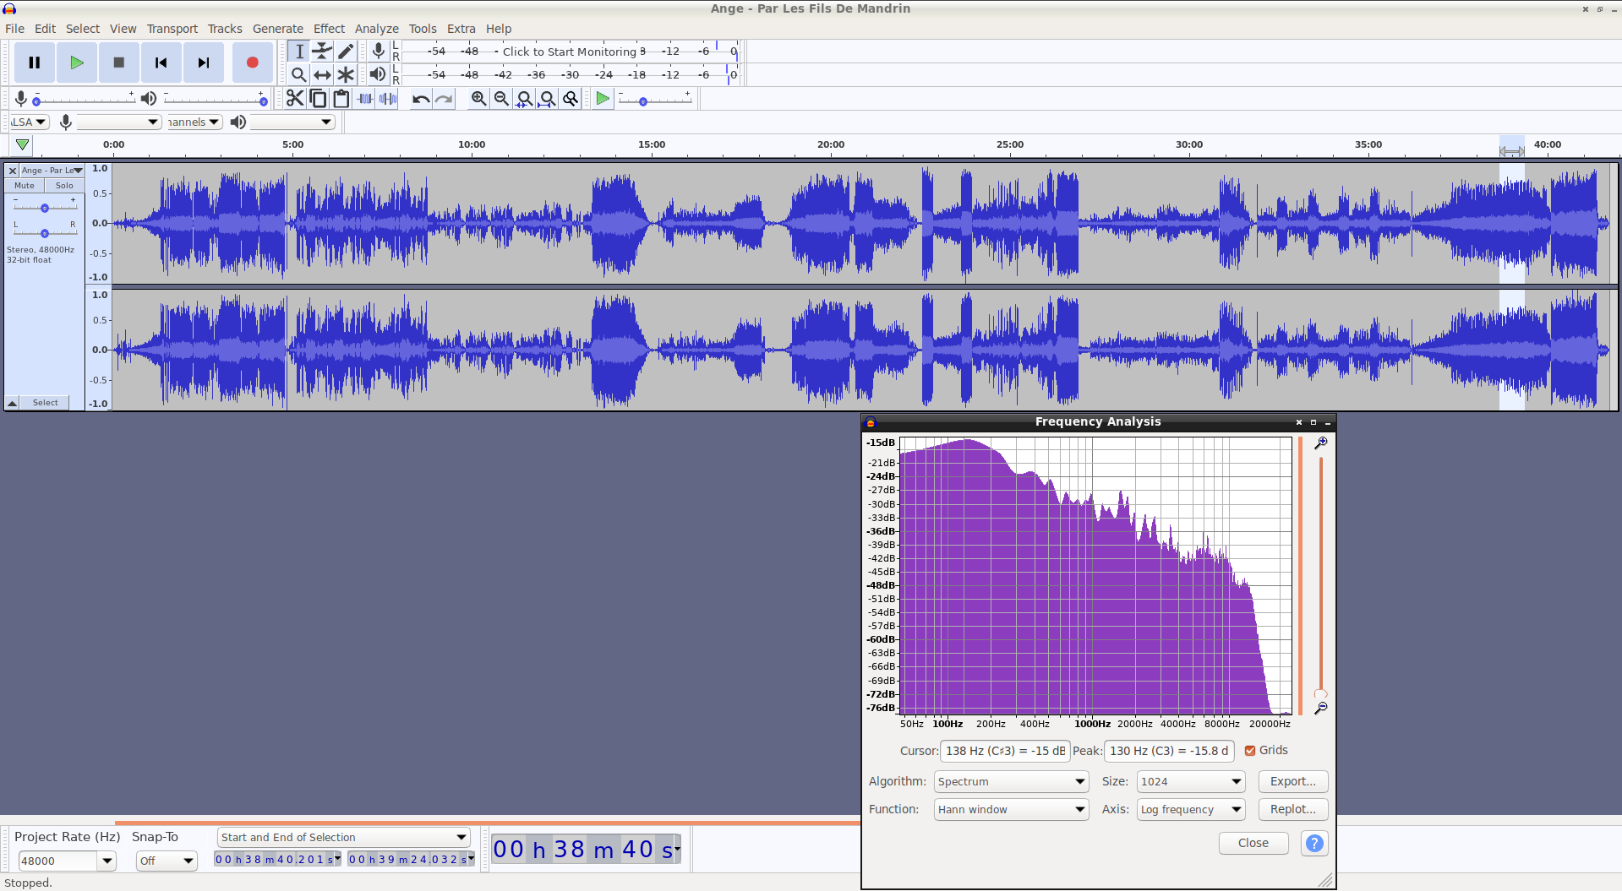1622x891 pixels.
Task: Collapse the track using bottom arrow
Action: click(13, 403)
